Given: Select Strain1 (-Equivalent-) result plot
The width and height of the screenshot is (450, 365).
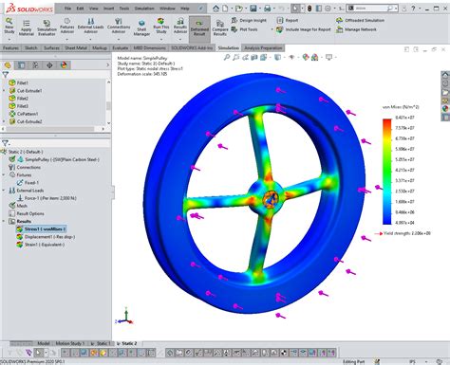Looking at the screenshot, I should [41, 245].
